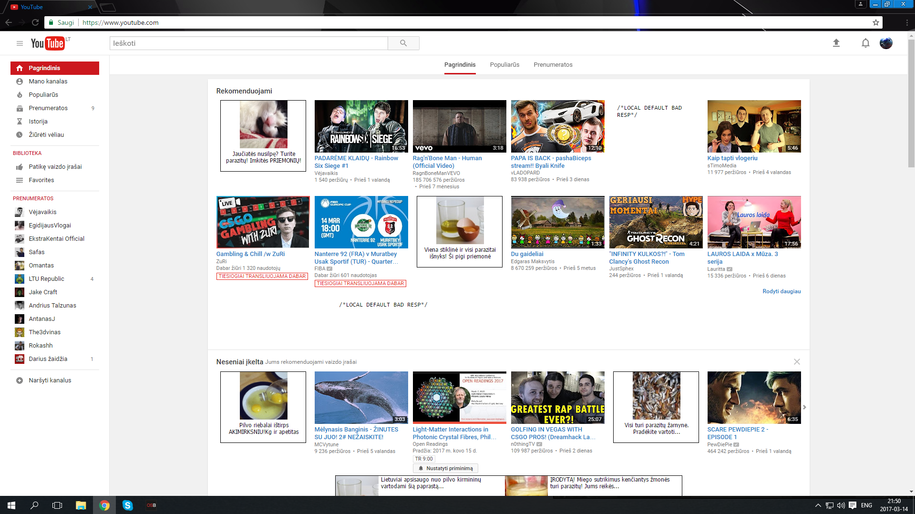Open new browser tab button
Viewport: 915px width, 514px height.
click(108, 7)
